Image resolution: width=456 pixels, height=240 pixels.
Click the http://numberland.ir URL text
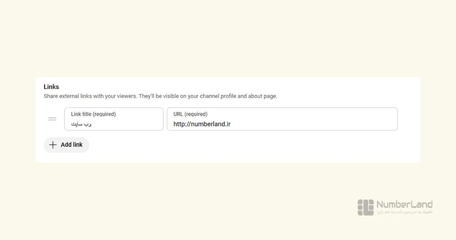(202, 124)
